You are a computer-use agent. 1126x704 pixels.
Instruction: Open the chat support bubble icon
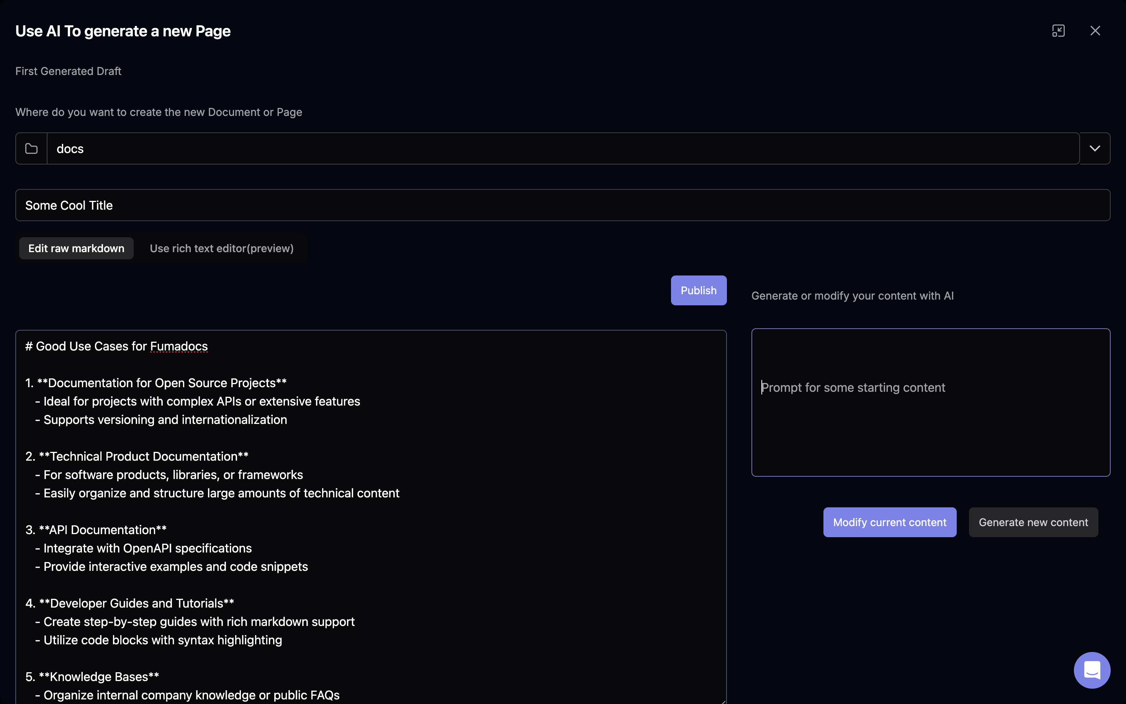[1092, 670]
